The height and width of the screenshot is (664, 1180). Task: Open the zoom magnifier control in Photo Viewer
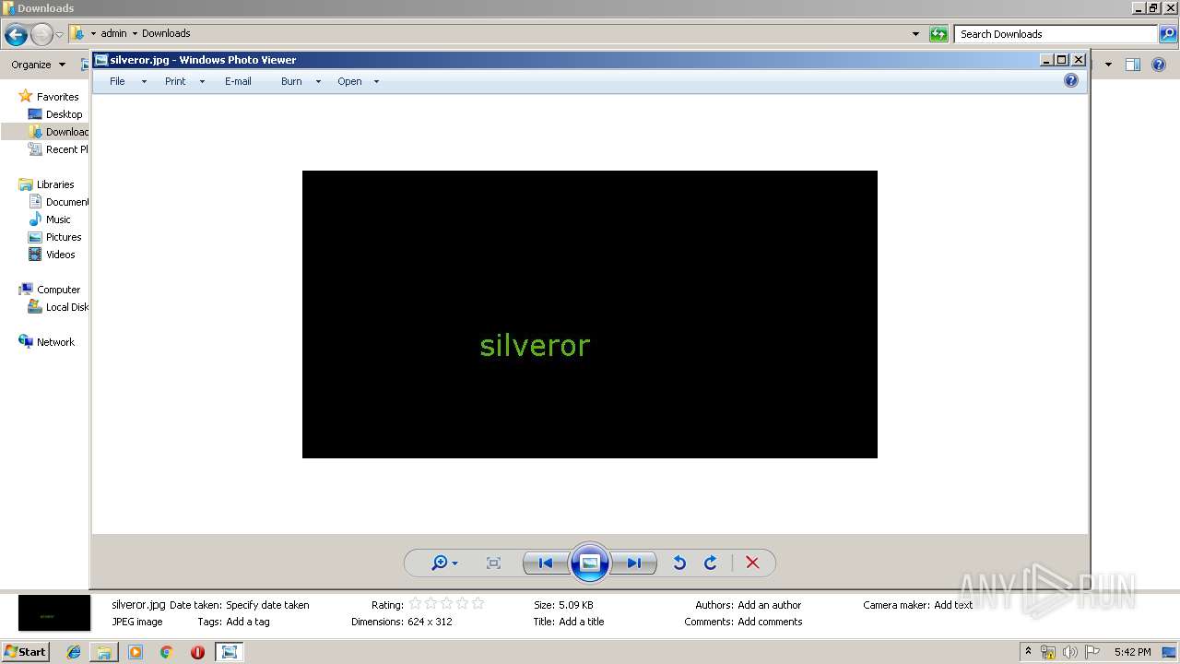[x=444, y=563]
